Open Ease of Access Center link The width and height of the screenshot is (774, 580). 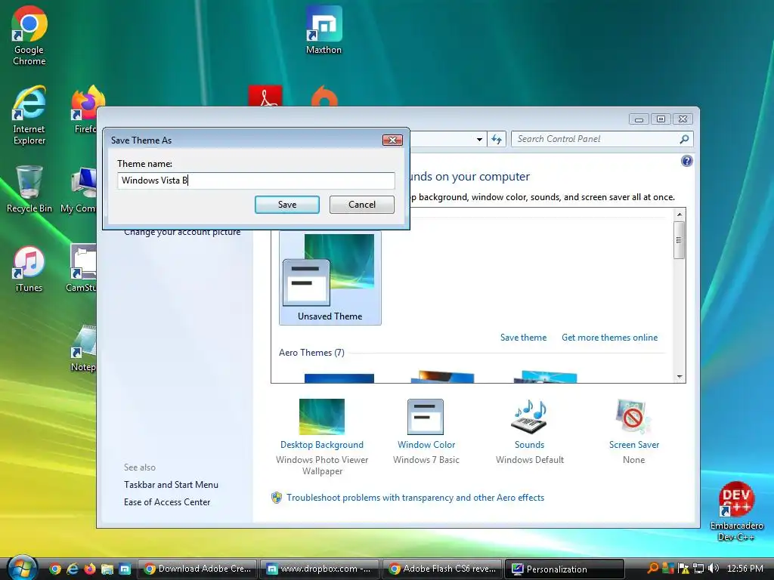click(167, 502)
